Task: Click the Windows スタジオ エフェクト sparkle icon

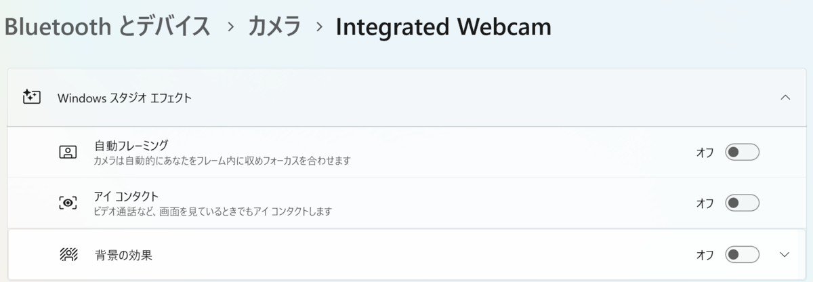Action: (x=31, y=97)
